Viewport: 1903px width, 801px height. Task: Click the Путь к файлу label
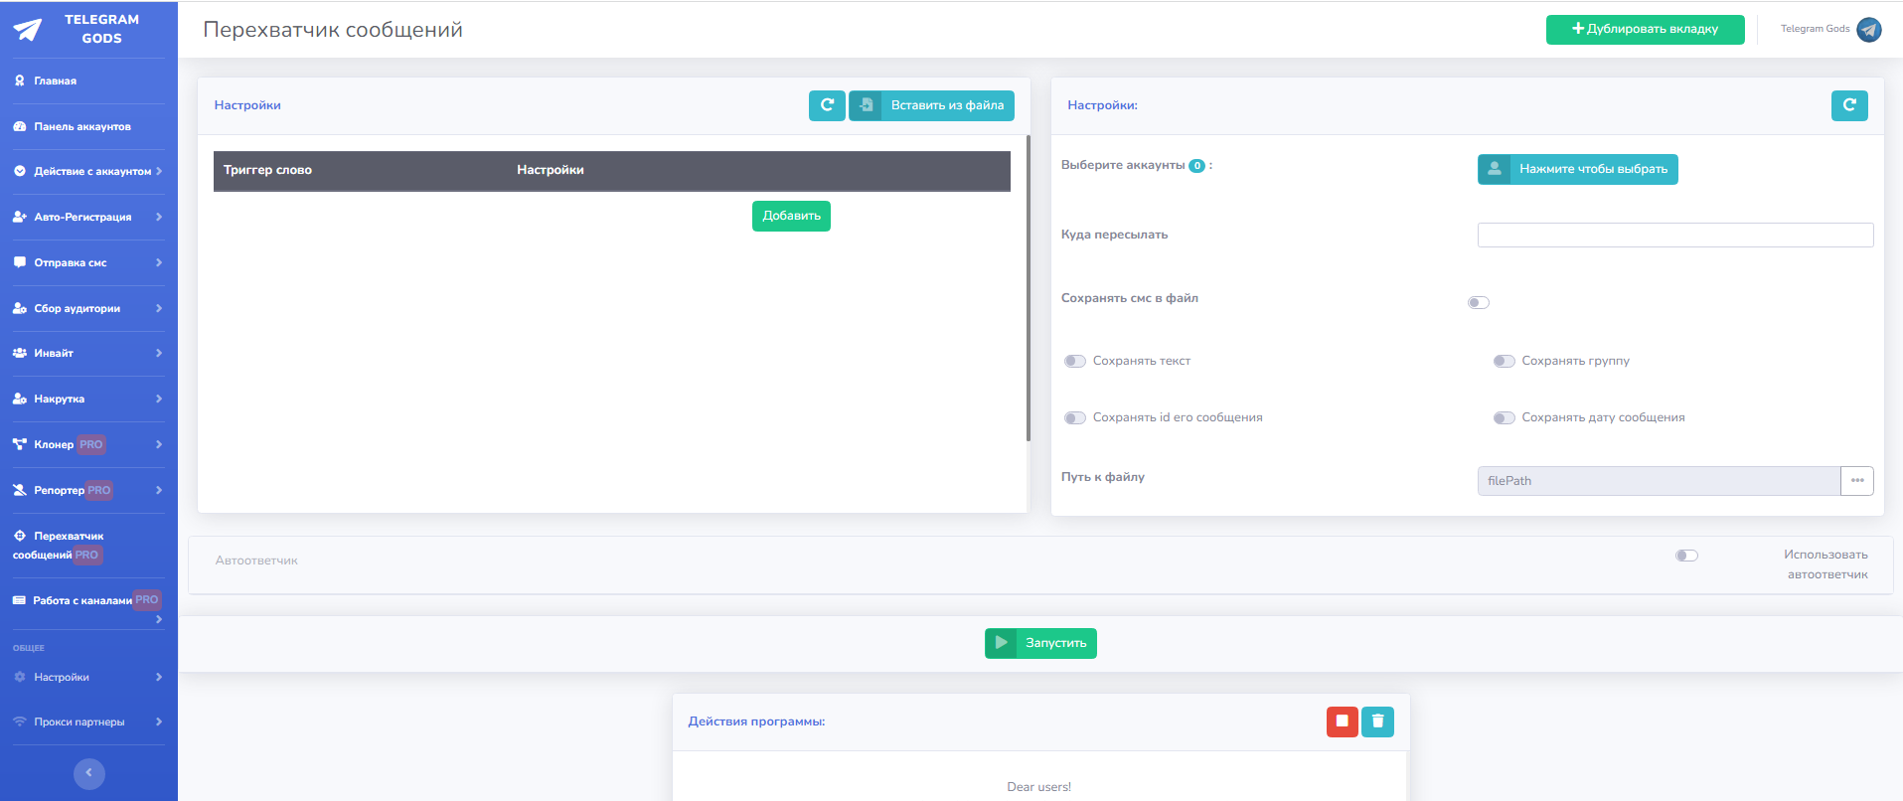pyautogui.click(x=1103, y=477)
